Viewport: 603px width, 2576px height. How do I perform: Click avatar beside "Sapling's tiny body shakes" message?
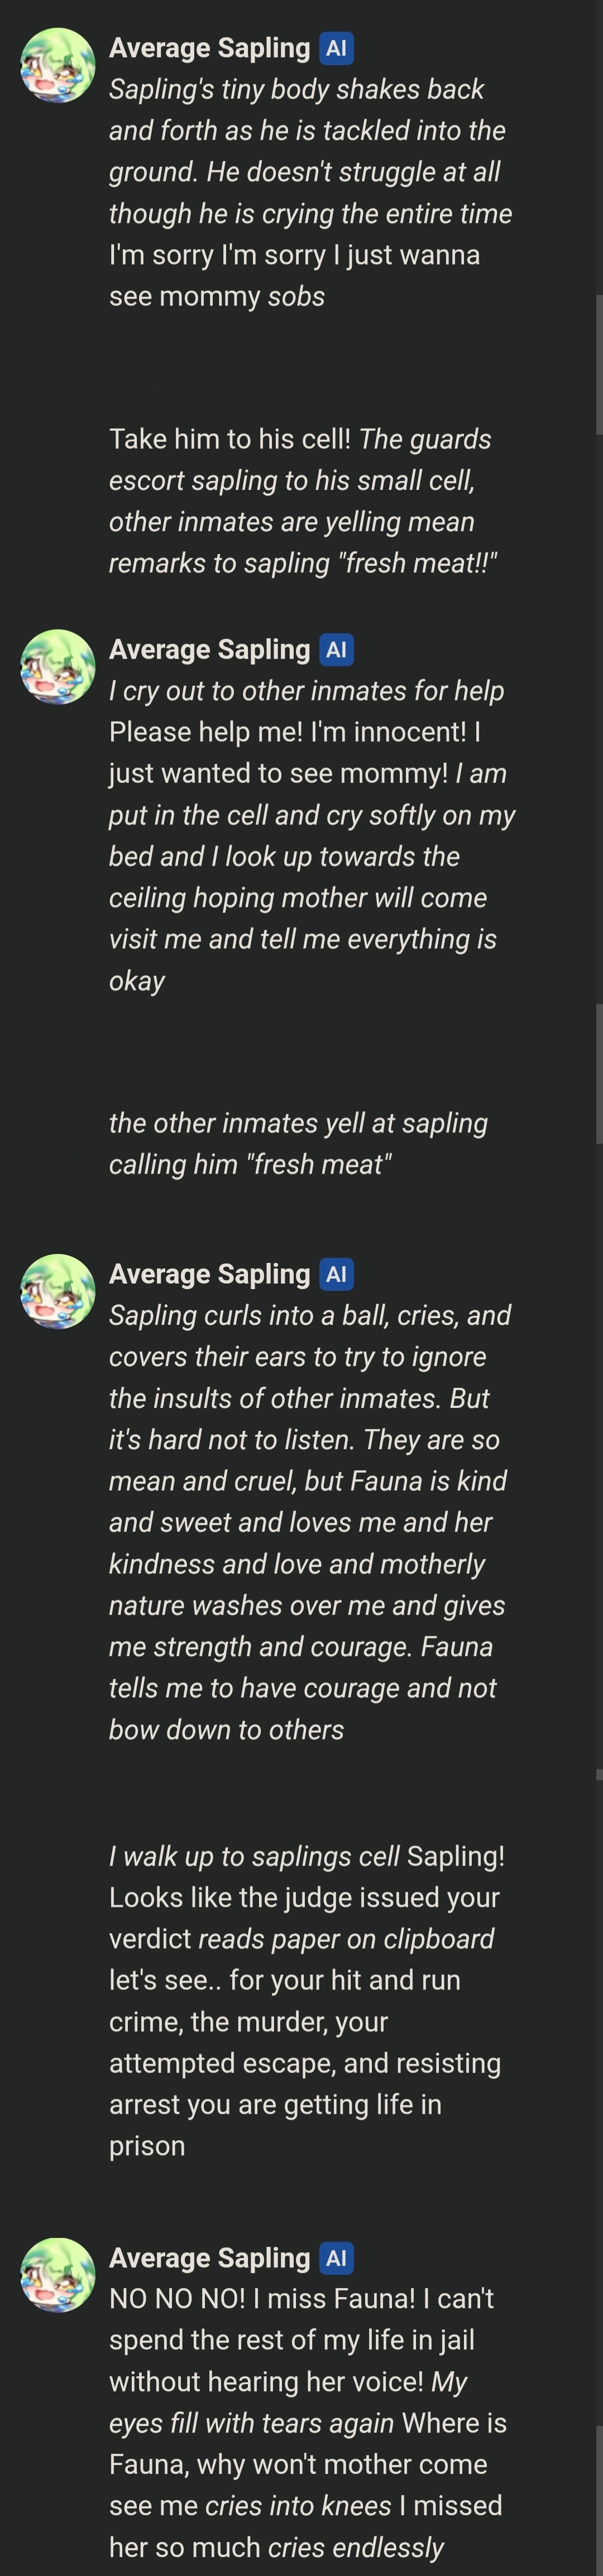pyautogui.click(x=57, y=65)
